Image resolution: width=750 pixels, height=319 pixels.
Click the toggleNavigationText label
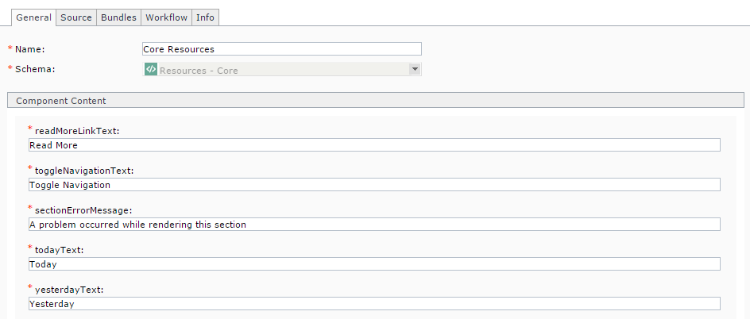click(83, 171)
